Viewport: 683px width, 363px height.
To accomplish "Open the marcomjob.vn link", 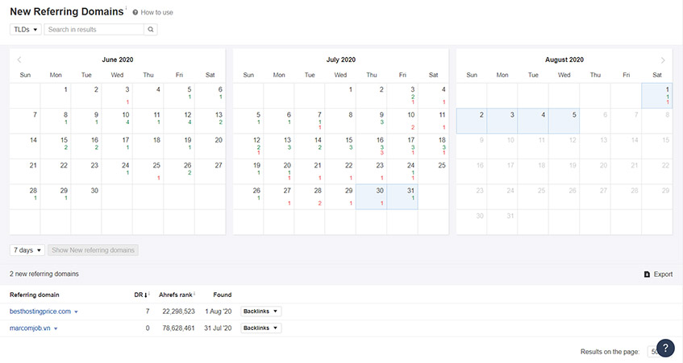I will (30, 328).
